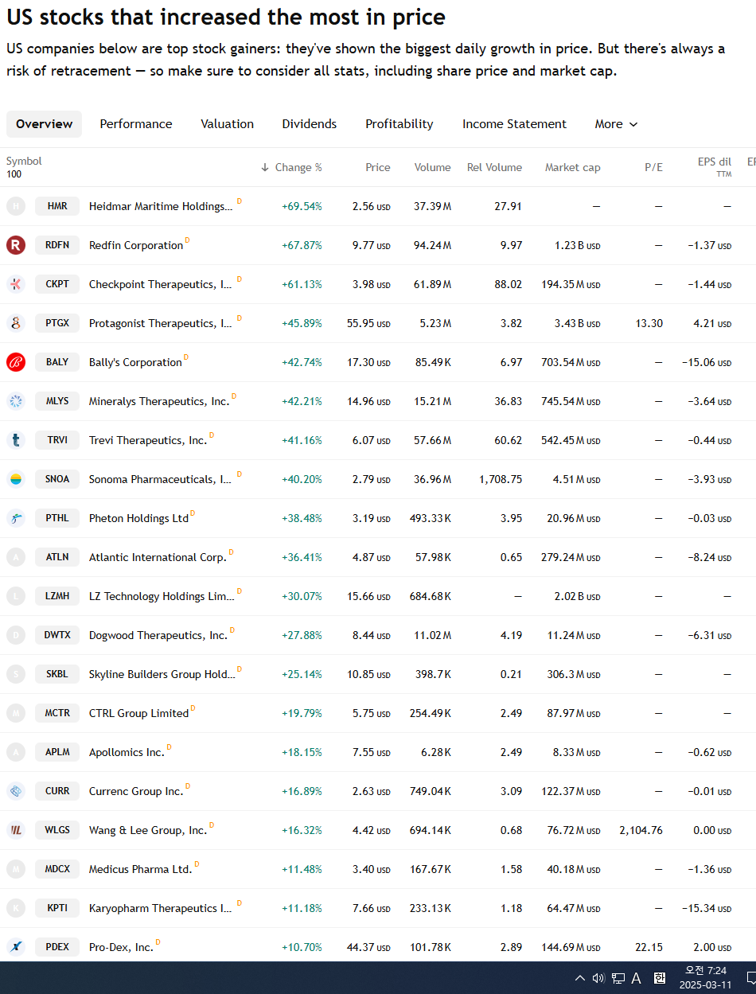Click the 1,708.75 relative volume value

click(x=501, y=479)
